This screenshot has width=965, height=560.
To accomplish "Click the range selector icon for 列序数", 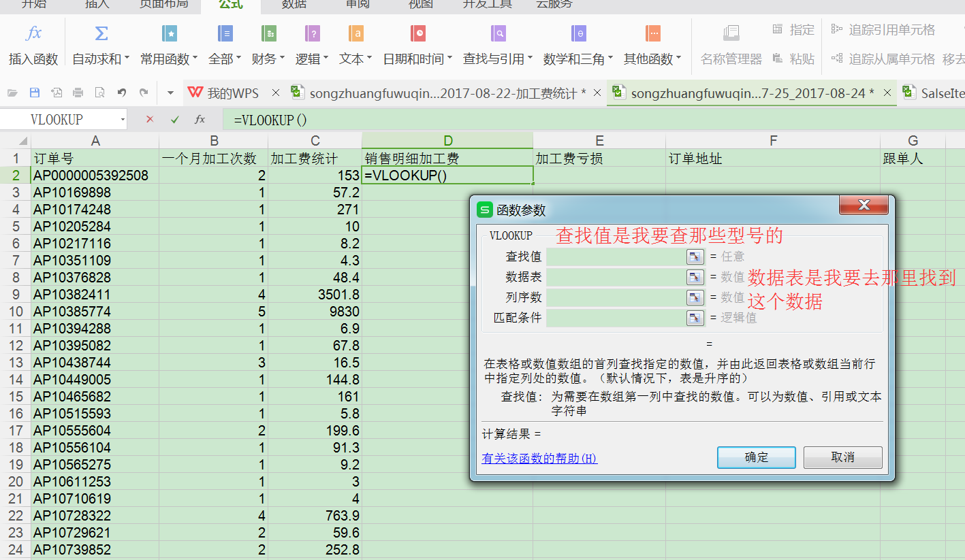I will (x=695, y=297).
